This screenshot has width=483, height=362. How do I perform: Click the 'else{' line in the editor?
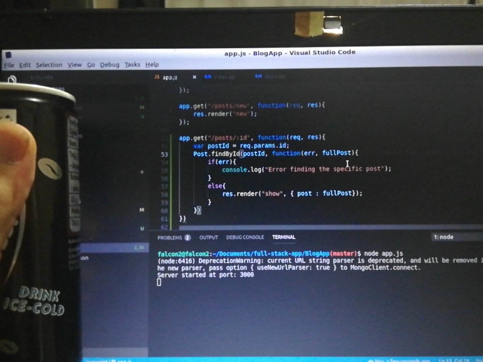tap(217, 186)
